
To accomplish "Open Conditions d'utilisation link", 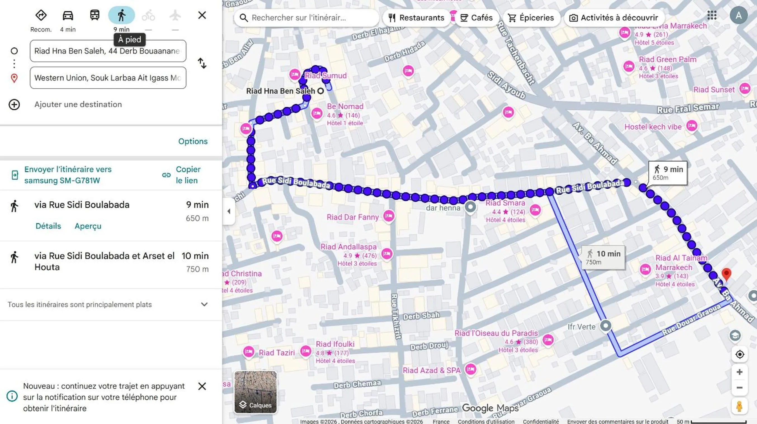I will pos(486,421).
